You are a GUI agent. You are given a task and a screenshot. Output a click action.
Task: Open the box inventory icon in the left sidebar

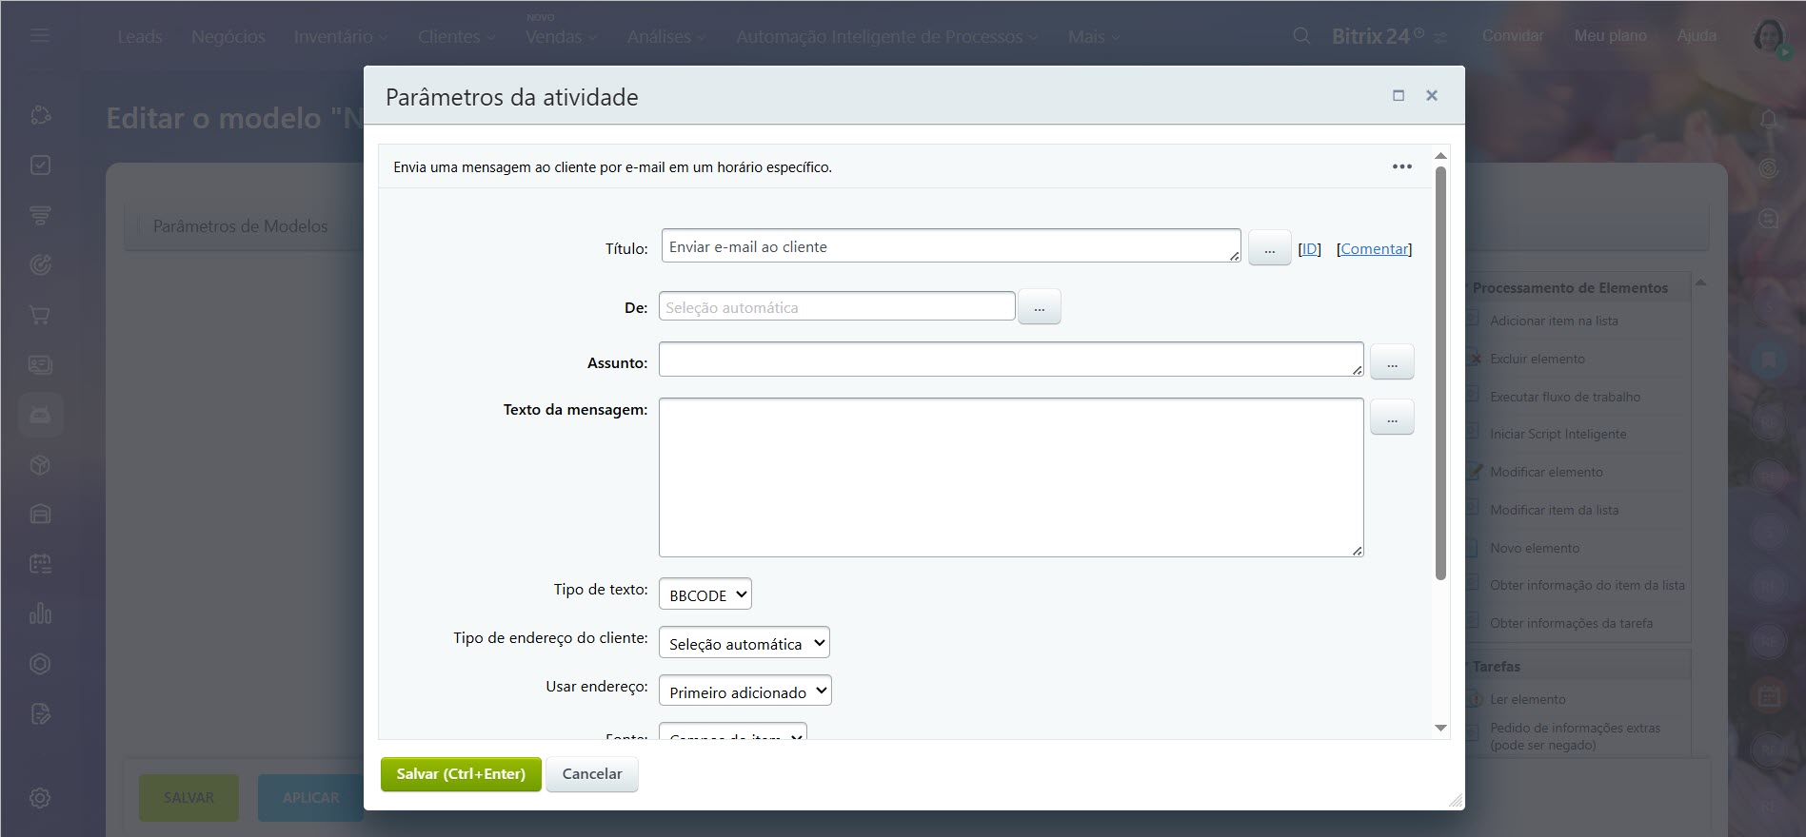40,465
